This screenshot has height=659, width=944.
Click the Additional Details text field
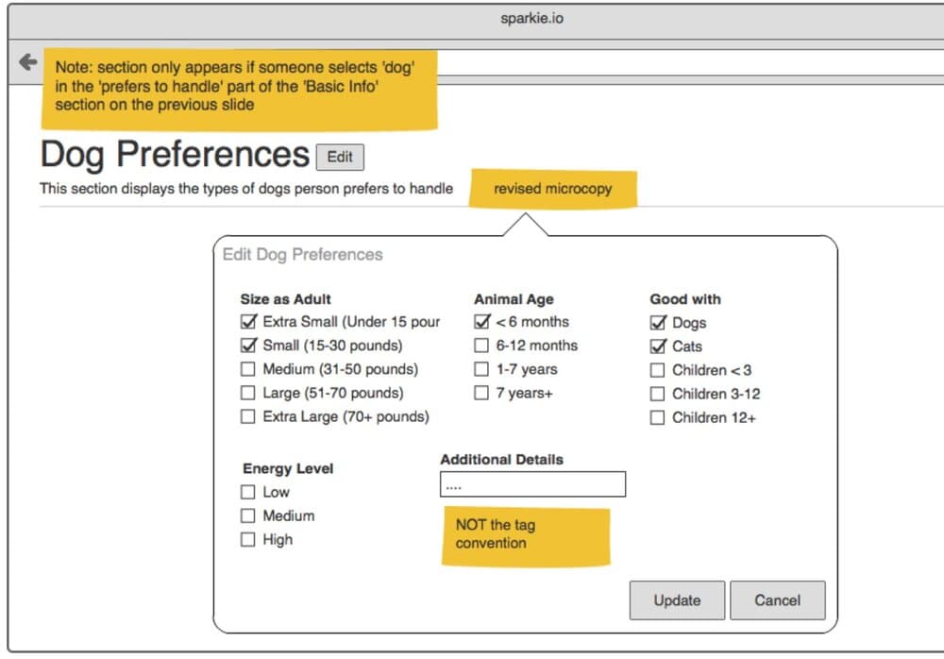[532, 484]
